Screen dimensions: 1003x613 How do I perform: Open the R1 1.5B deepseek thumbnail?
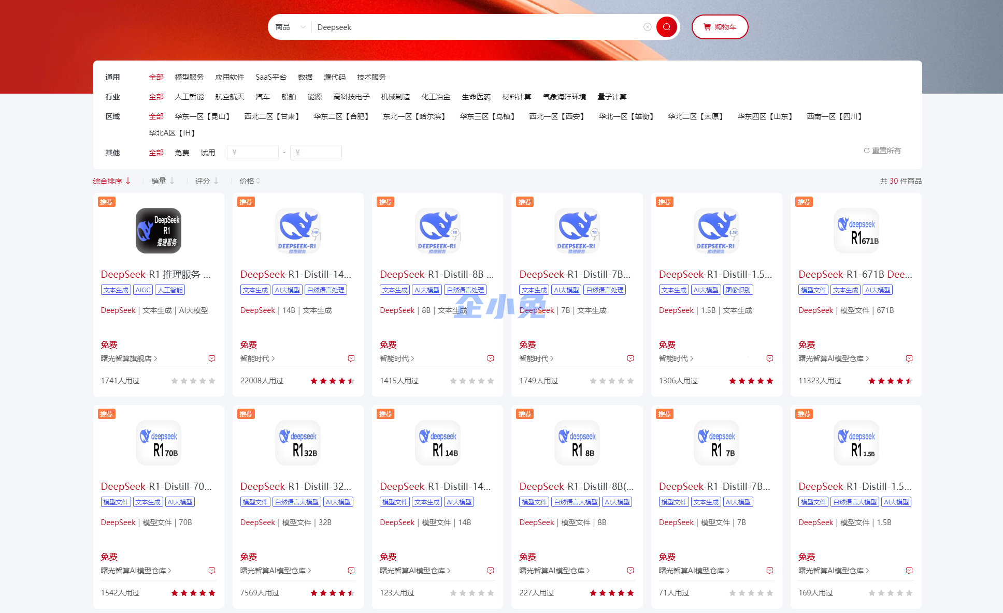[x=856, y=443]
